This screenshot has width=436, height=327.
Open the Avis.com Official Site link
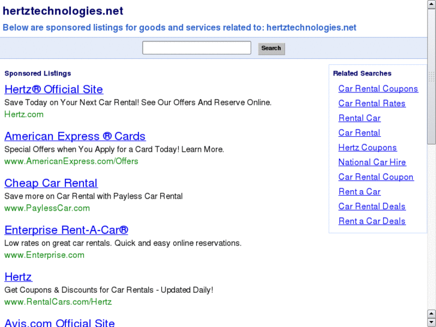click(x=59, y=322)
